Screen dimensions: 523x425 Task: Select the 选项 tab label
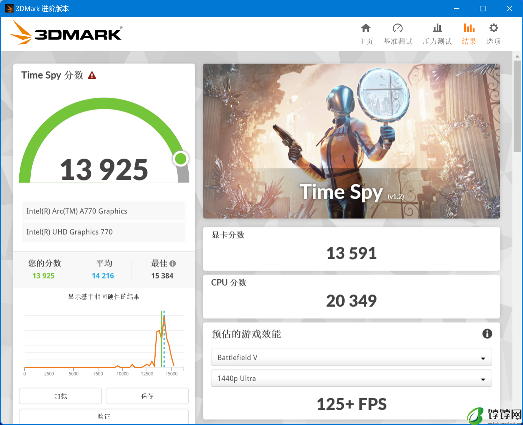click(x=493, y=41)
